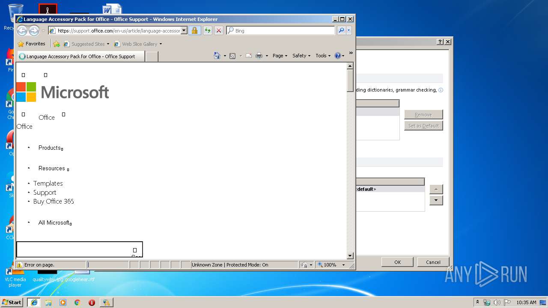
Task: Go back using the Back arrow button
Action: point(22,30)
